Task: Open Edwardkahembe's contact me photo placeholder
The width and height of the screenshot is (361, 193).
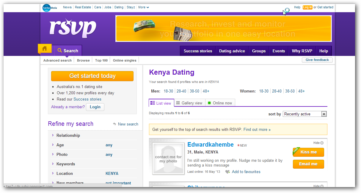Action: tap(168, 159)
